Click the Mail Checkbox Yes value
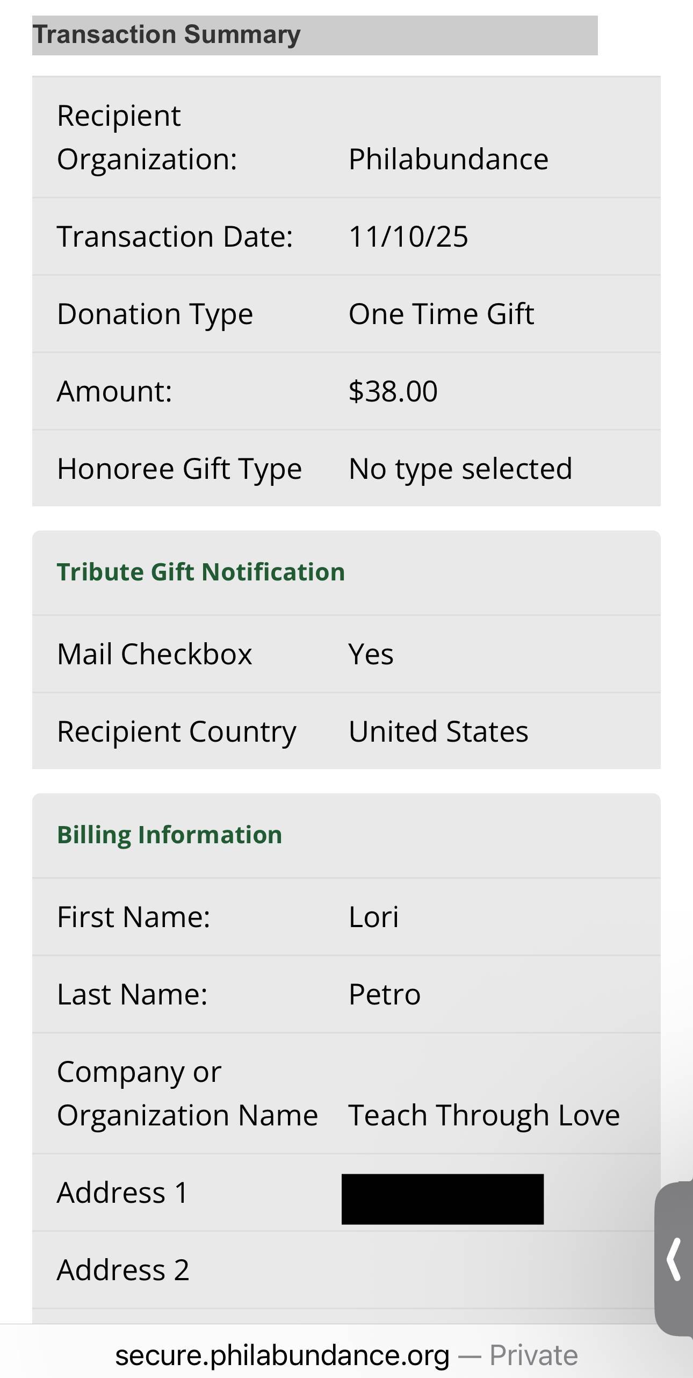Image resolution: width=693 pixels, height=1378 pixels. [x=371, y=654]
